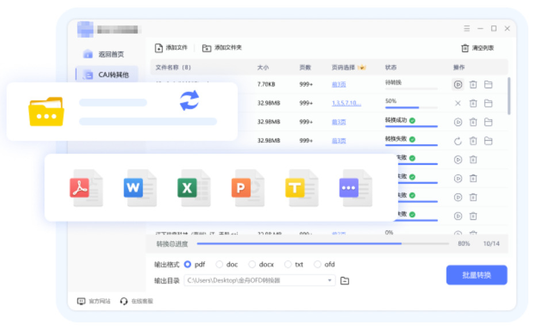Screen dimensions: 541x327
Task: Retry the 转换失败 row with folder icon
Action: [458, 141]
